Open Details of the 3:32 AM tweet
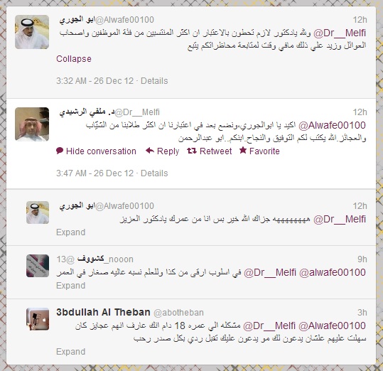The image size is (383, 371). (154, 81)
